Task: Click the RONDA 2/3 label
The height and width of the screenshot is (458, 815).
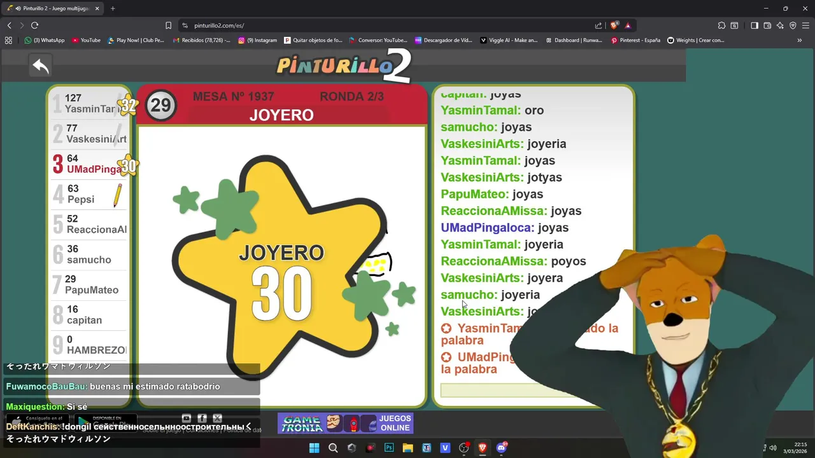Action: tap(351, 97)
